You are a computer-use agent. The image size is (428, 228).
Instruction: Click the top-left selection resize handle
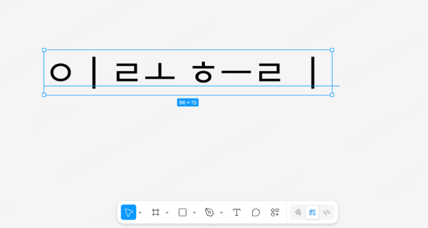click(44, 50)
